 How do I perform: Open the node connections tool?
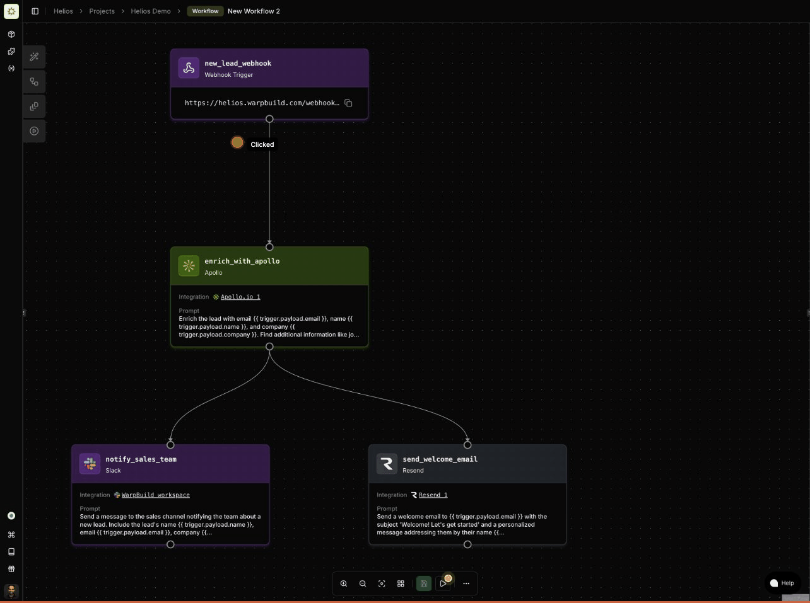tap(34, 81)
